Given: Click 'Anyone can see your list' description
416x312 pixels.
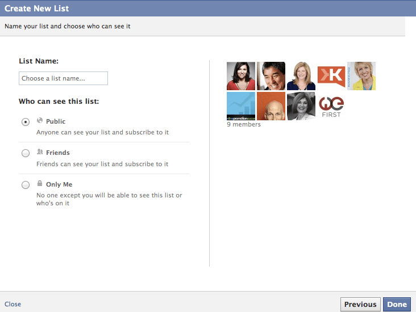Looking at the screenshot, I should point(102,132).
